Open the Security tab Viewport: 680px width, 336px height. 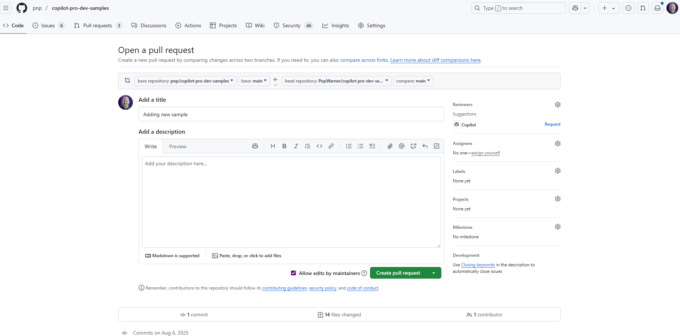click(293, 25)
